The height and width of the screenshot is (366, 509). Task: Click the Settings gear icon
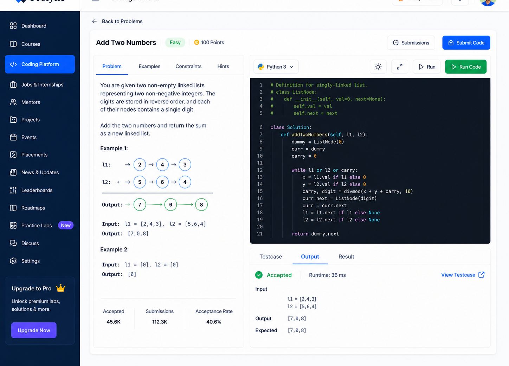(x=13, y=261)
